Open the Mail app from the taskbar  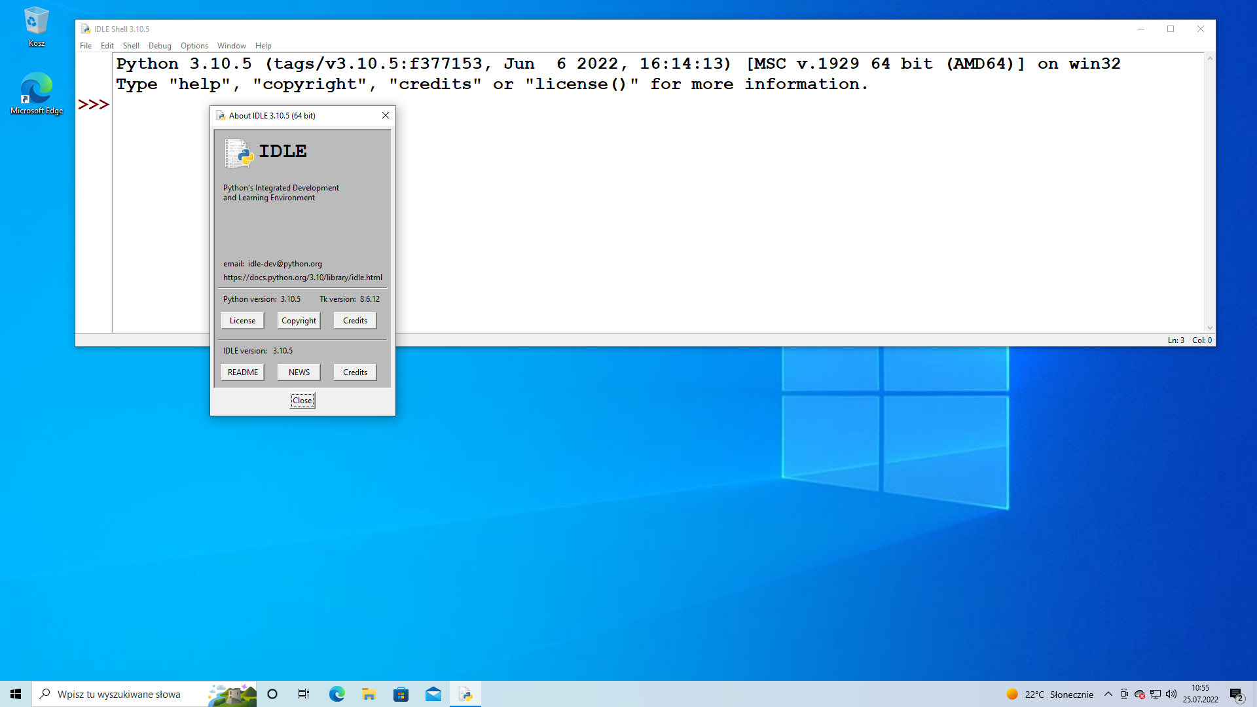click(x=433, y=693)
